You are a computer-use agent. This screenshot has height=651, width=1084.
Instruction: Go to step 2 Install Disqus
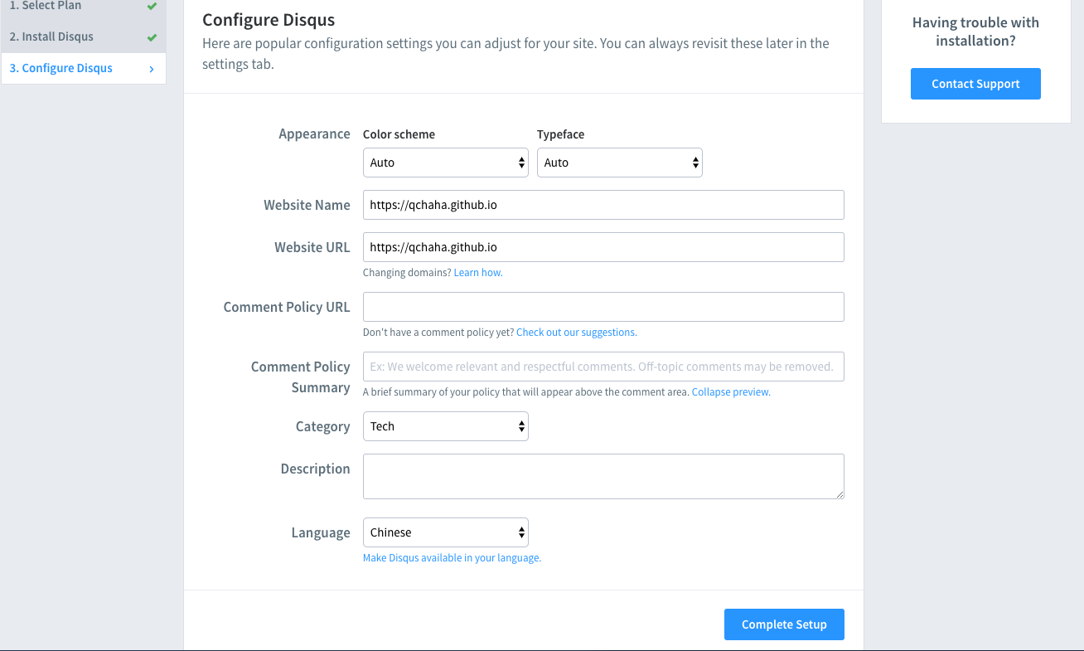pos(83,36)
